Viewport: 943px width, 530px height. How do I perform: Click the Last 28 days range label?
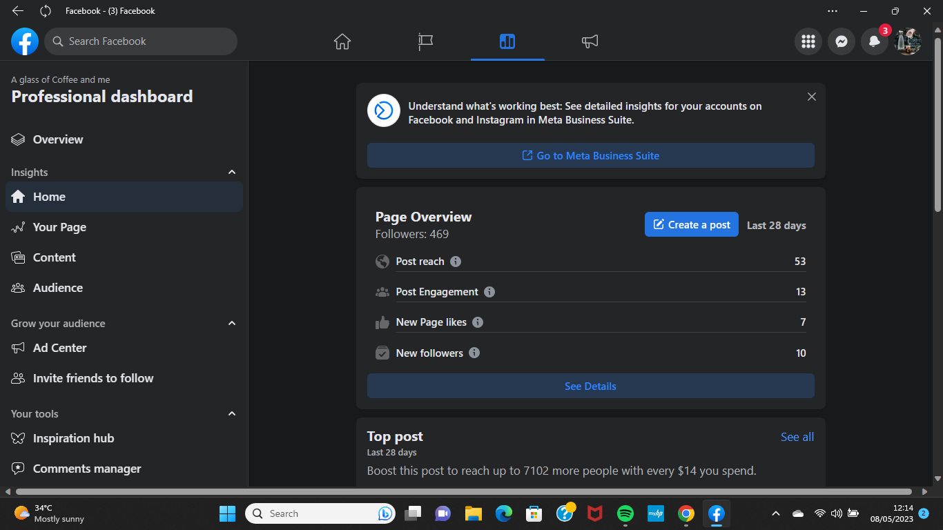(777, 226)
